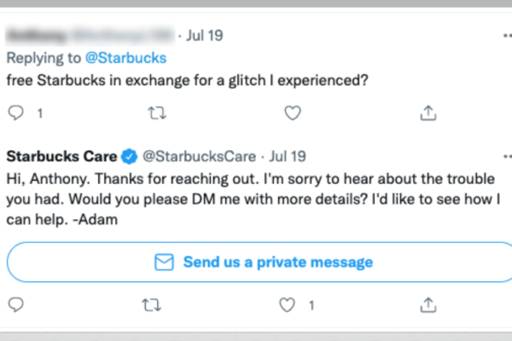Click the envelope icon in message button

click(x=164, y=262)
